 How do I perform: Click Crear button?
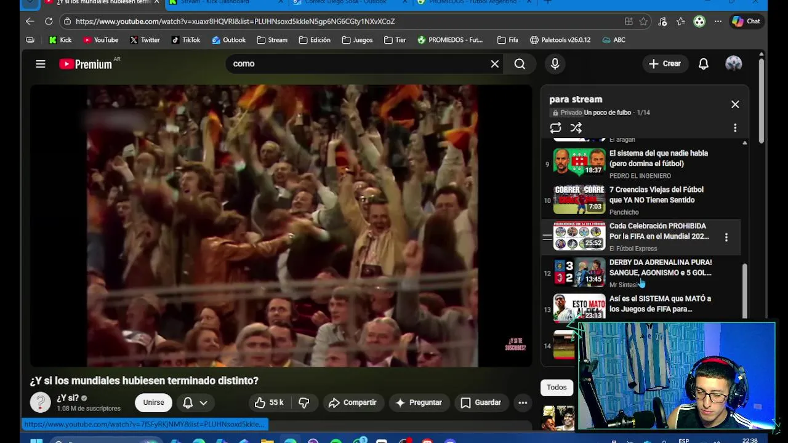664,64
